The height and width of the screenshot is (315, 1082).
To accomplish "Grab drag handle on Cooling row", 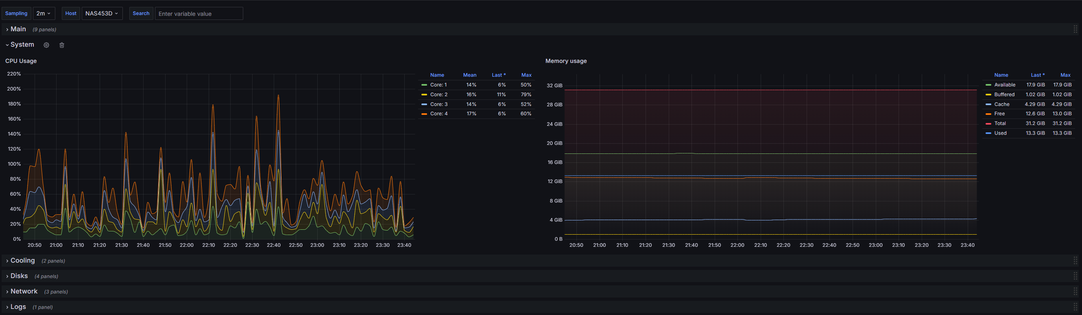I will coord(1075,261).
